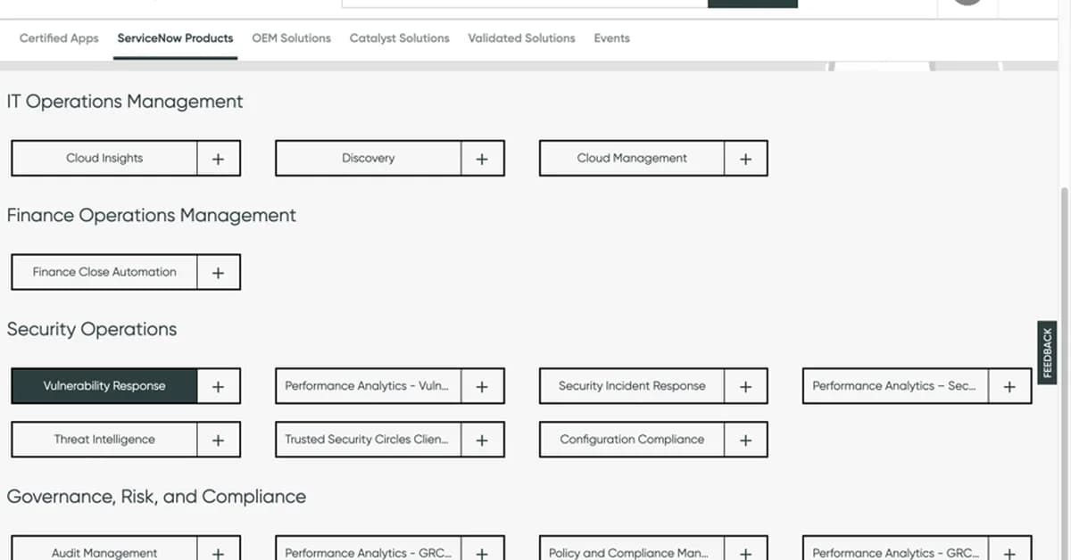This screenshot has width=1071, height=560.
Task: Click plus next to Performance Analytics – Sec...
Action: pyautogui.click(x=1010, y=387)
